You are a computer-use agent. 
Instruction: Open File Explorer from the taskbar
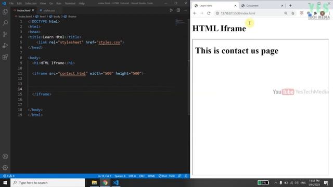94,182
